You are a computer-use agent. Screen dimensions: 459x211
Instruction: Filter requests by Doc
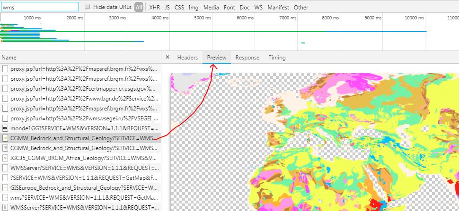click(245, 8)
